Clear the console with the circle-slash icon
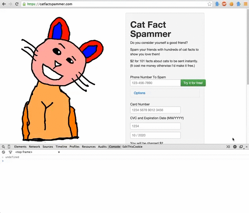 tap(3, 152)
